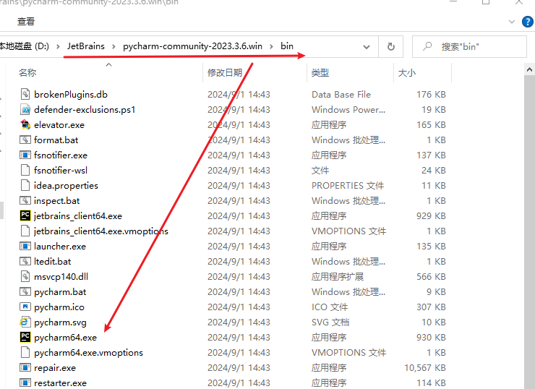Viewport: 535px width, 389px height.
Task: Click the brokenPlugins.db file icon
Action: (x=25, y=94)
